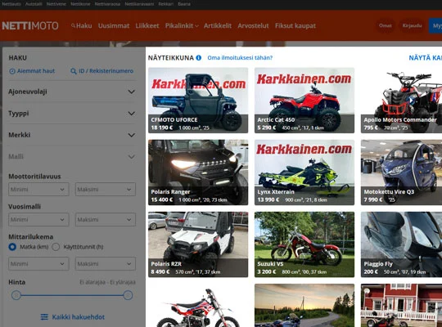Select the Käyttötunnit (h) radio button

[56, 247]
